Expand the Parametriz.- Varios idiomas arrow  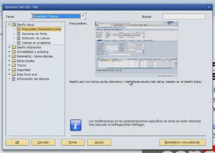pyautogui.click(x=9, y=56)
